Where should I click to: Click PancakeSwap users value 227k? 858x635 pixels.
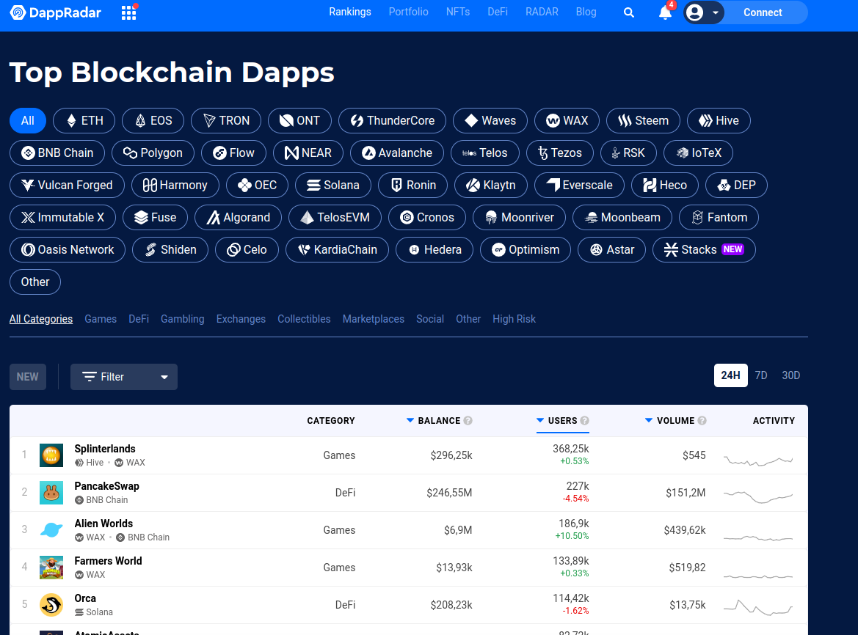pos(578,486)
